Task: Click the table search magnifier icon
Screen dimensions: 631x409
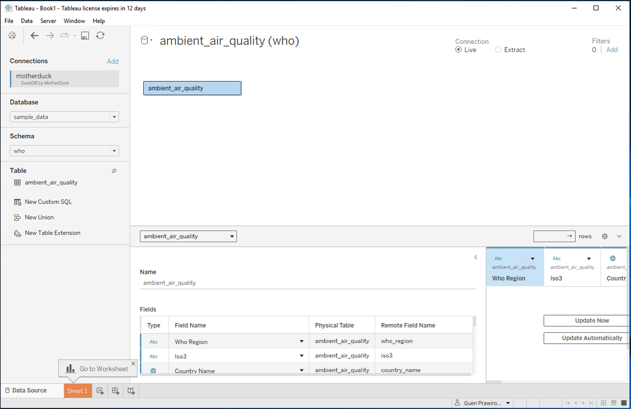Action: click(x=114, y=171)
